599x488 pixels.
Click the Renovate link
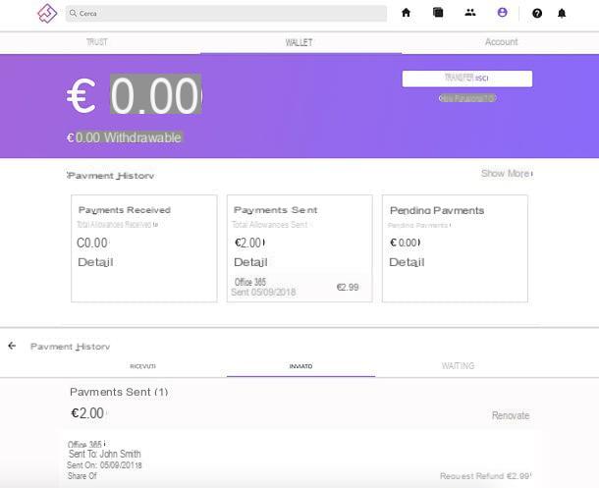tap(511, 416)
